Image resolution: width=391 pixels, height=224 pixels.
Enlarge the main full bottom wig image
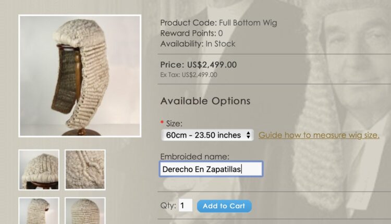(80, 76)
